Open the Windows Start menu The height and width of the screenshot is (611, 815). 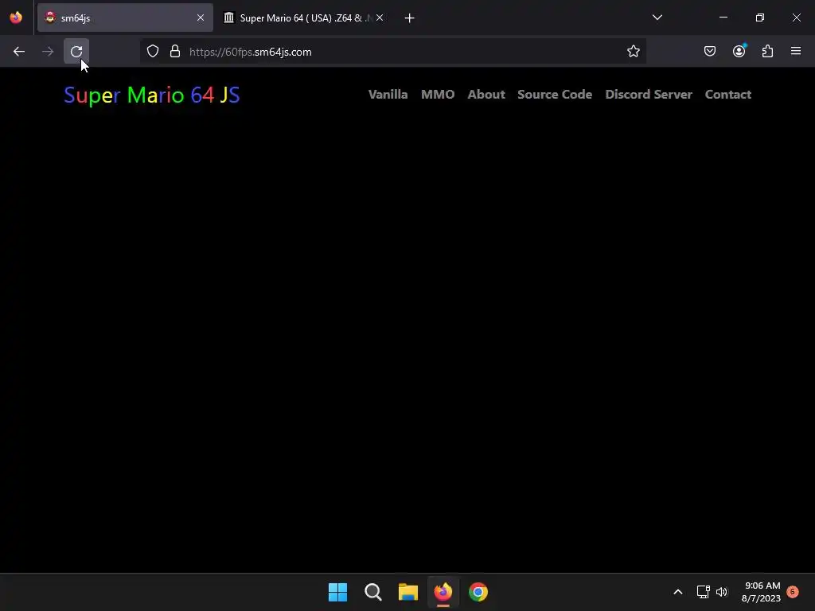click(x=337, y=592)
